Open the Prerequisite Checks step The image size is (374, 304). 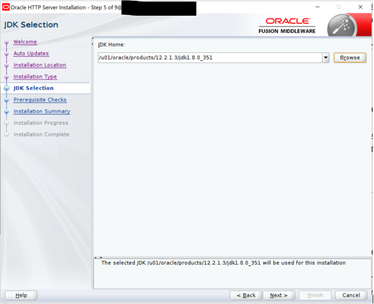click(x=40, y=100)
